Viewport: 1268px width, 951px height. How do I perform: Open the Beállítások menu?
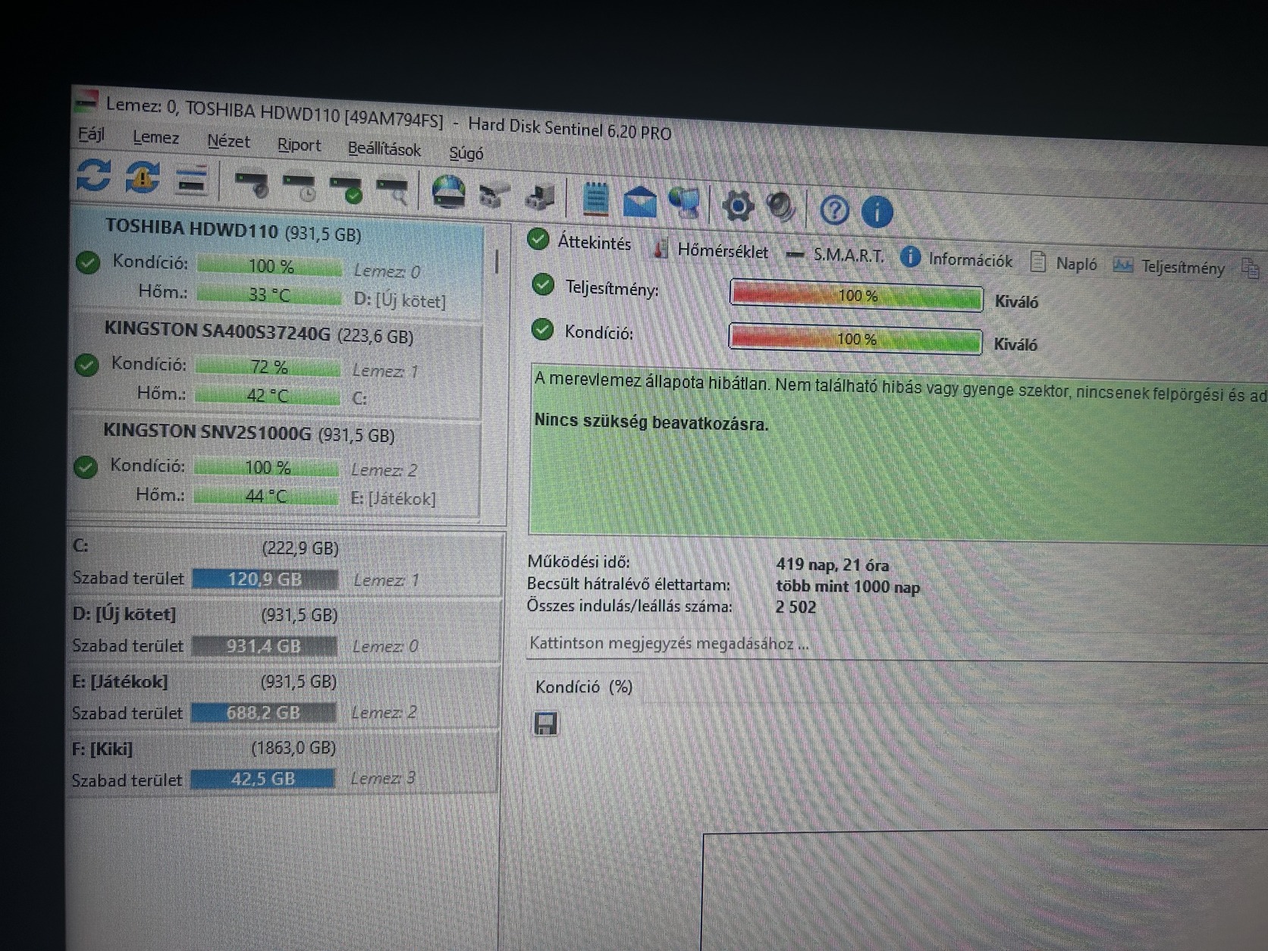[384, 149]
